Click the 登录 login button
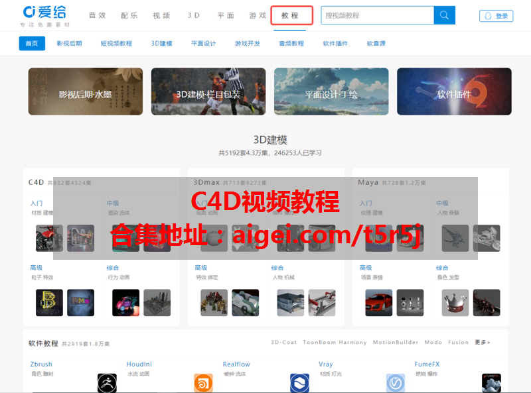531x393 pixels. click(x=496, y=16)
